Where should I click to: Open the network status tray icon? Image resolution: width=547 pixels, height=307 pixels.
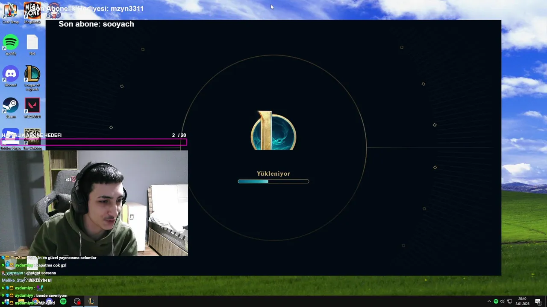click(x=510, y=301)
